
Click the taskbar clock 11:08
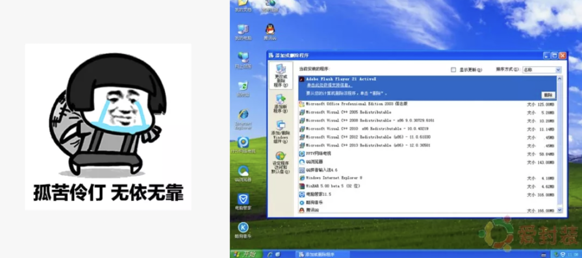point(573,254)
